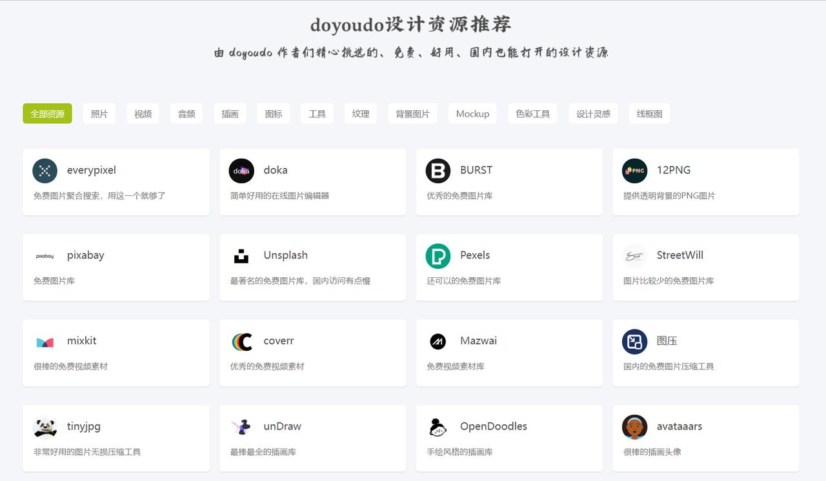
Task: Click the everypixel logo icon
Action: (45, 170)
